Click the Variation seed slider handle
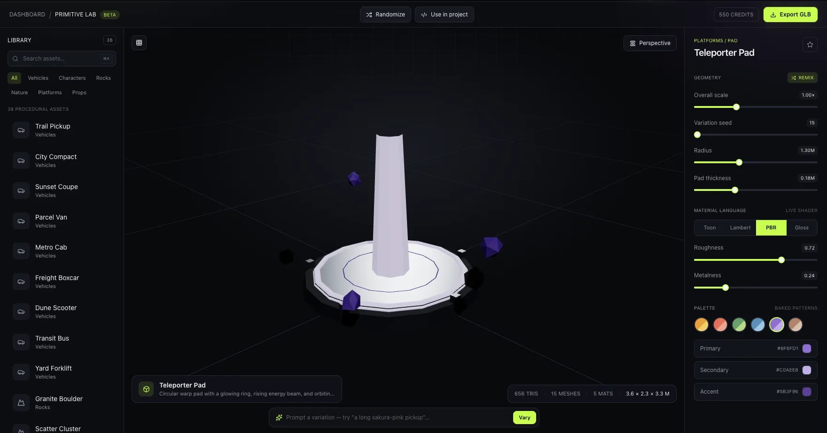This screenshot has height=433, width=827. (x=697, y=135)
